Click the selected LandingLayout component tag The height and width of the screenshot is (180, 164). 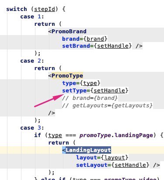(x=87, y=150)
